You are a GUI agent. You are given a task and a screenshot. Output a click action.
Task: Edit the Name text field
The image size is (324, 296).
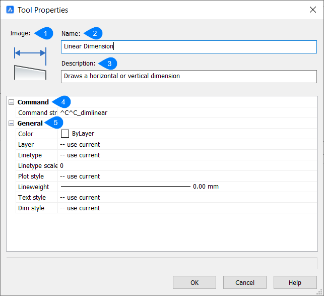tap(188, 46)
